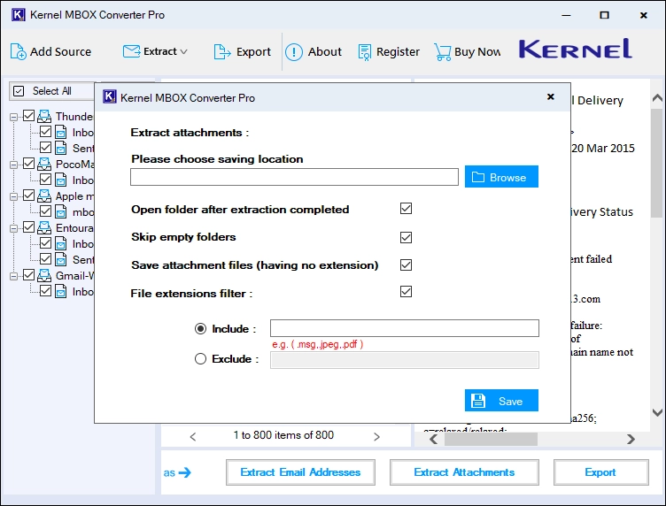Click the Include extensions input field

(x=405, y=328)
